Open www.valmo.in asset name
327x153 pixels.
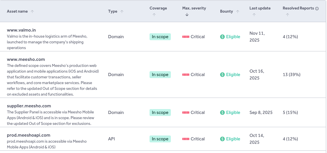tap(22, 30)
